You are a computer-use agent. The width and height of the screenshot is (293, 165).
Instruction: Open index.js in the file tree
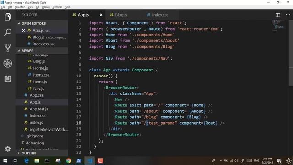[x=42, y=122]
